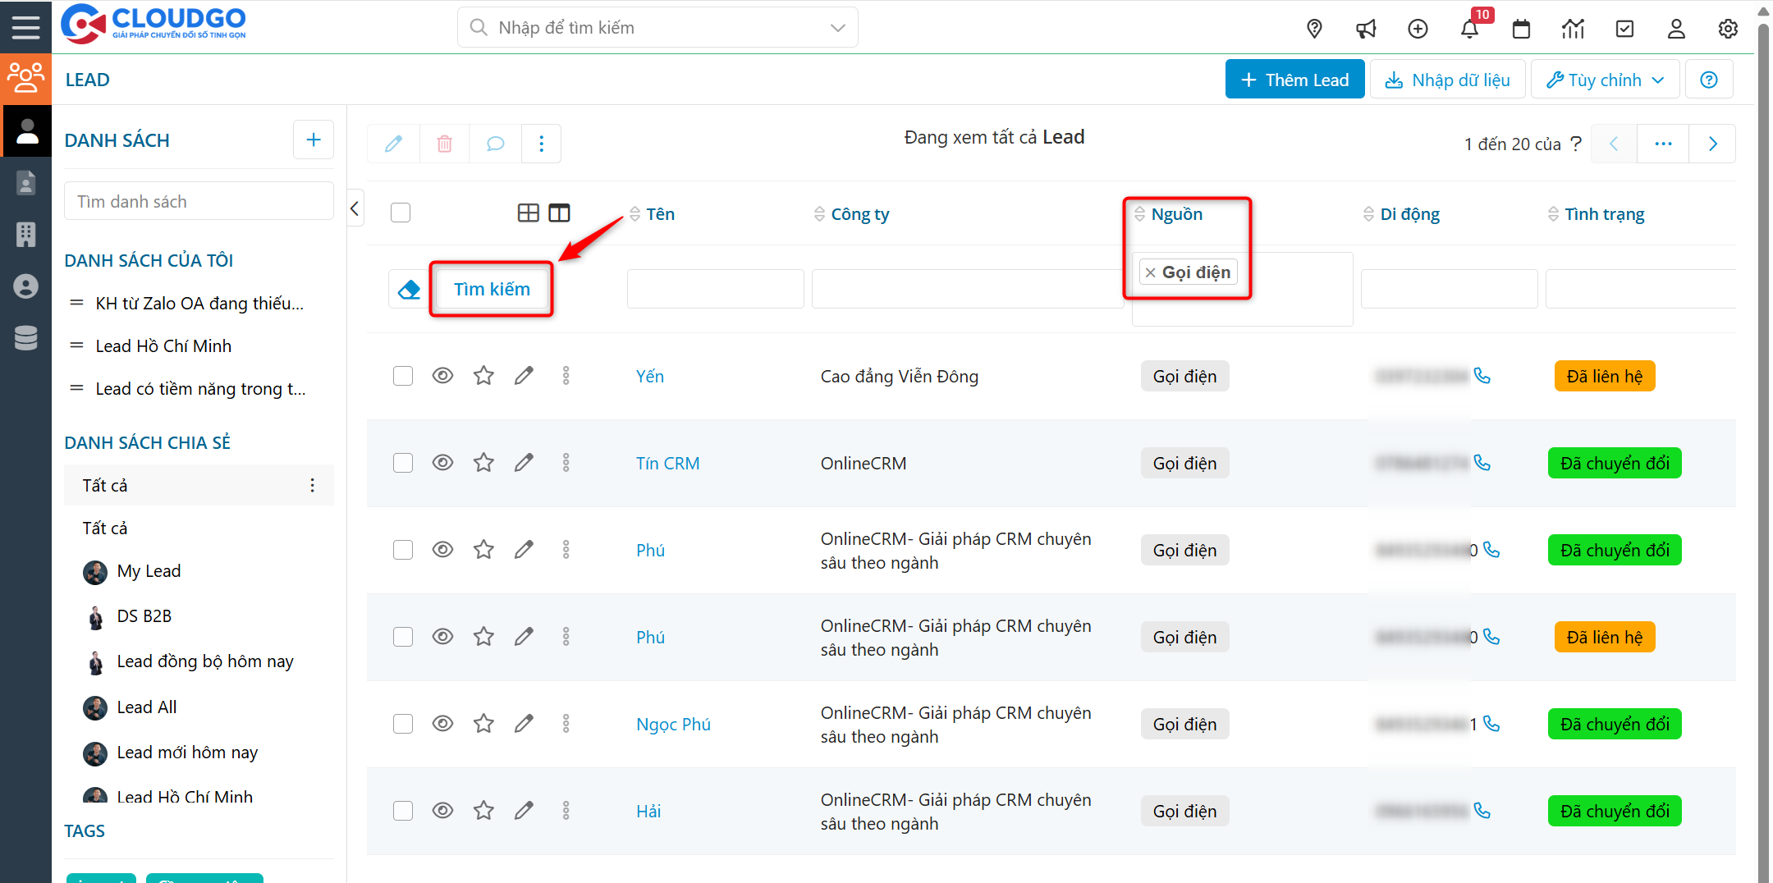Open the notifications bell icon
Viewport: 1773px width, 883px height.
(x=1469, y=30)
